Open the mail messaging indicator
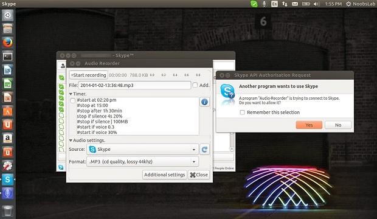377x219 pixels. click(295, 4)
